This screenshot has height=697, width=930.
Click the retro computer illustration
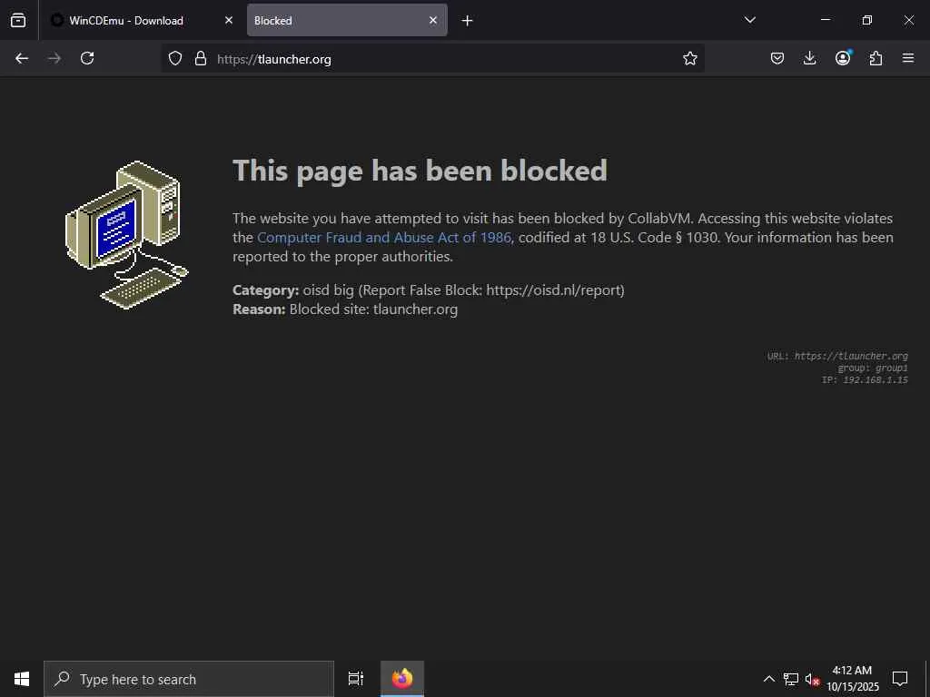tap(127, 235)
